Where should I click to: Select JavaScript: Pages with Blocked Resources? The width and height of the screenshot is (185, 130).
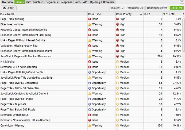click(x=91, y=56)
